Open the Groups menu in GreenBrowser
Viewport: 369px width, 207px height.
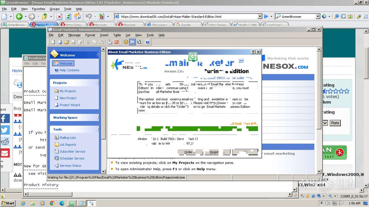(x=54, y=9)
